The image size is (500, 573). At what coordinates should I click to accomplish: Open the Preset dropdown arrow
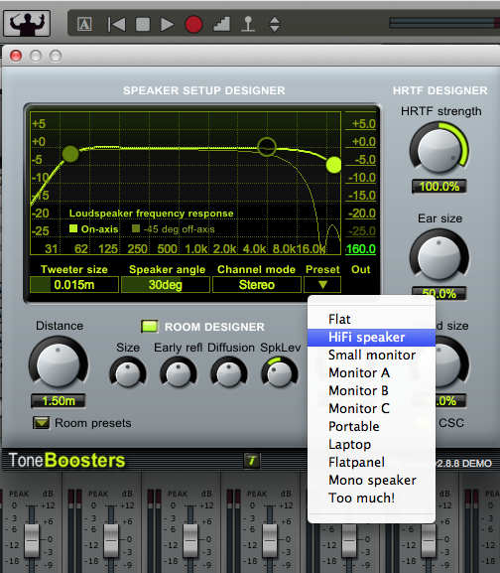click(x=322, y=285)
